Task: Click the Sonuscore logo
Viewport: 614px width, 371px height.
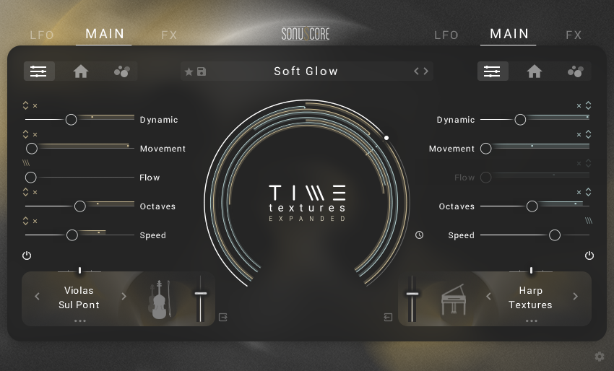Action: [306, 34]
